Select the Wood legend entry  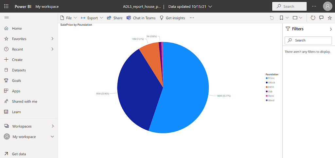pyautogui.click(x=270, y=100)
